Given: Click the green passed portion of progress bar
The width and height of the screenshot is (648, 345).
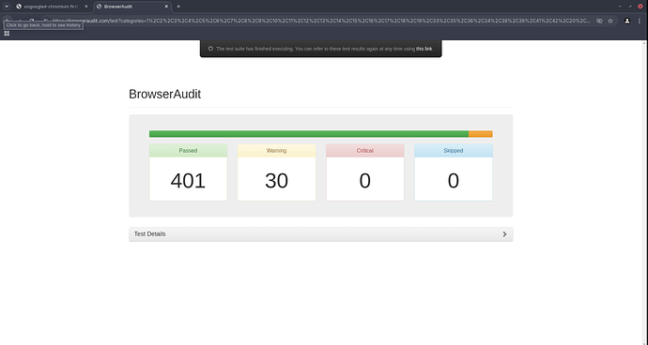Looking at the screenshot, I should coord(309,134).
